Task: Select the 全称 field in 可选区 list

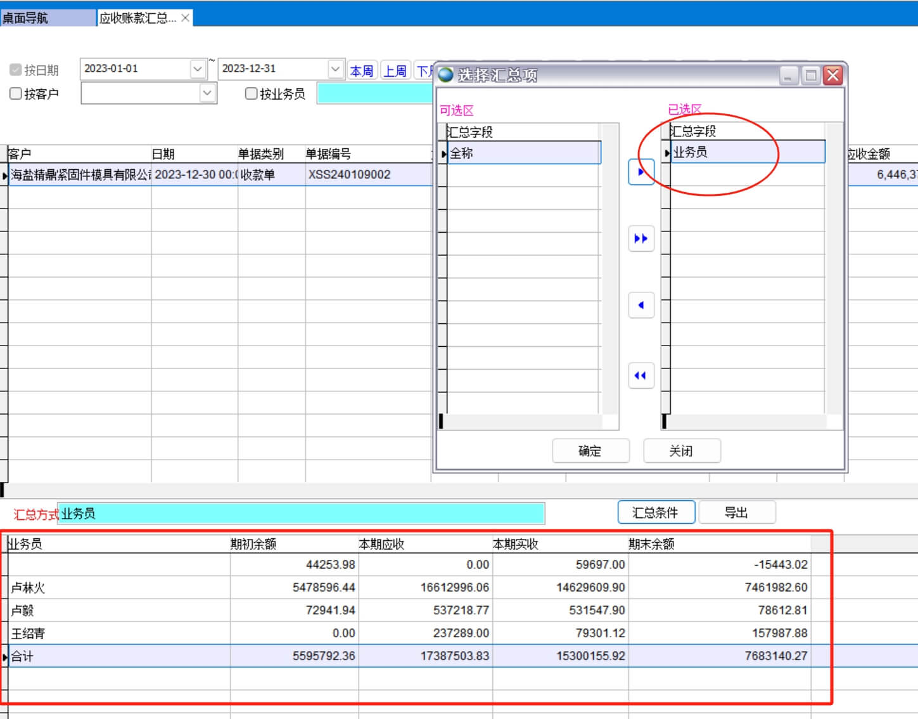Action: coord(523,153)
